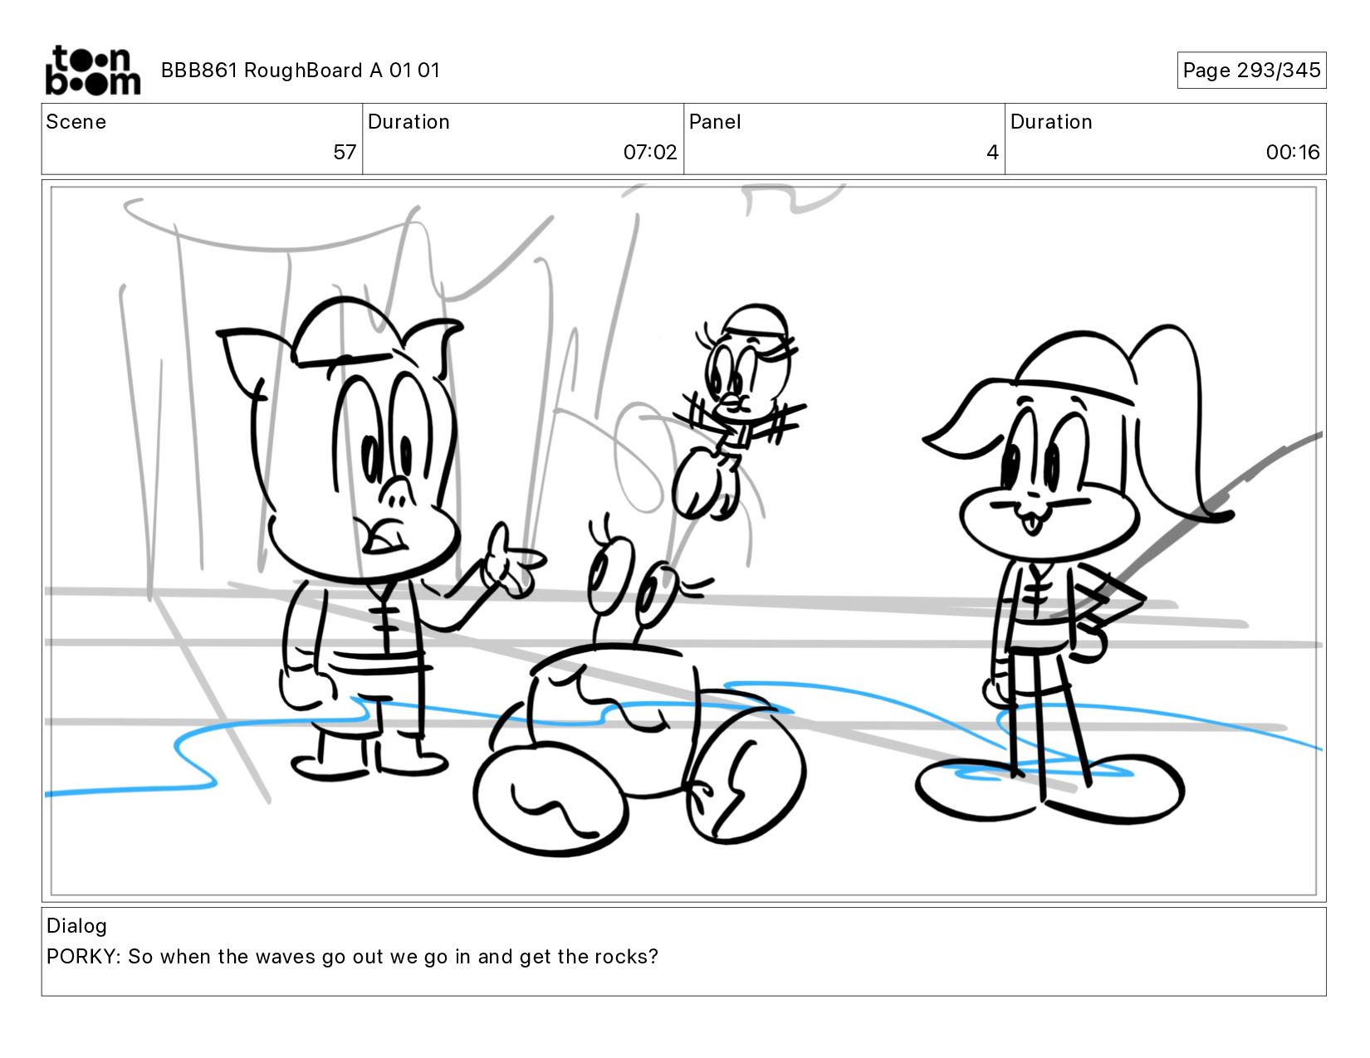1370x1058 pixels.
Task: Click the scene duration value '07:02'
Action: click(x=650, y=153)
